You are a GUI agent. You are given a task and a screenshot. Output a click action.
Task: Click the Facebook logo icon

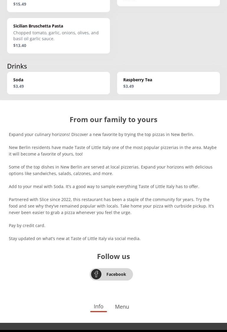point(96,274)
